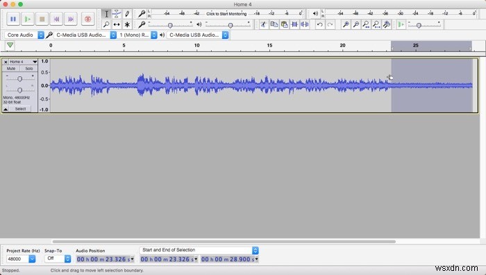Click the Pause transport button
486x275 pixels.
pyautogui.click(x=13, y=19)
